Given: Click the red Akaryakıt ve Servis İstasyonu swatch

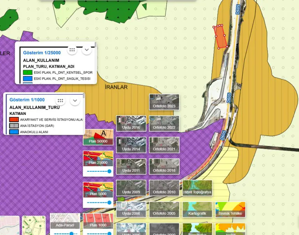Looking at the screenshot, I should coord(14,120).
